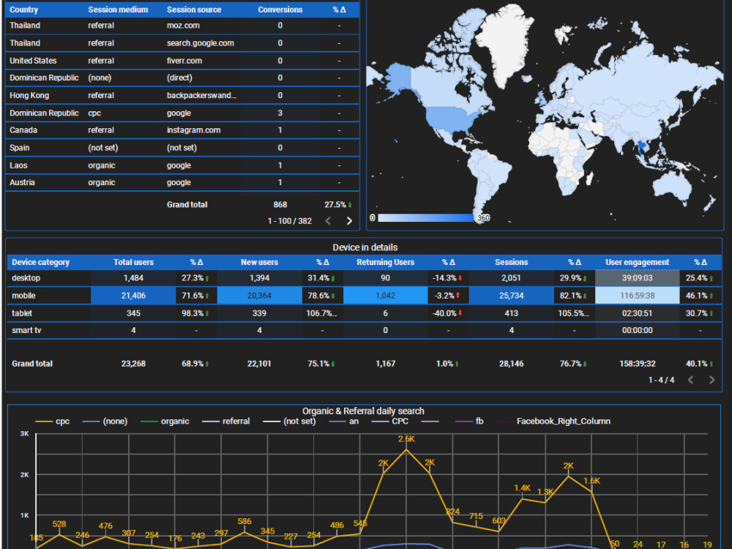732x549 pixels.
Task: Sort by Country column header
Action: click(x=24, y=10)
